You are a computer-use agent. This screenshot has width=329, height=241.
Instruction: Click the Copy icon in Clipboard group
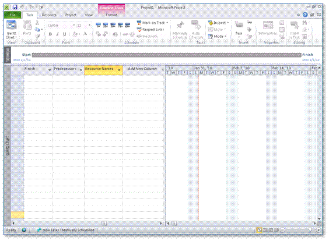pyautogui.click(x=37, y=29)
